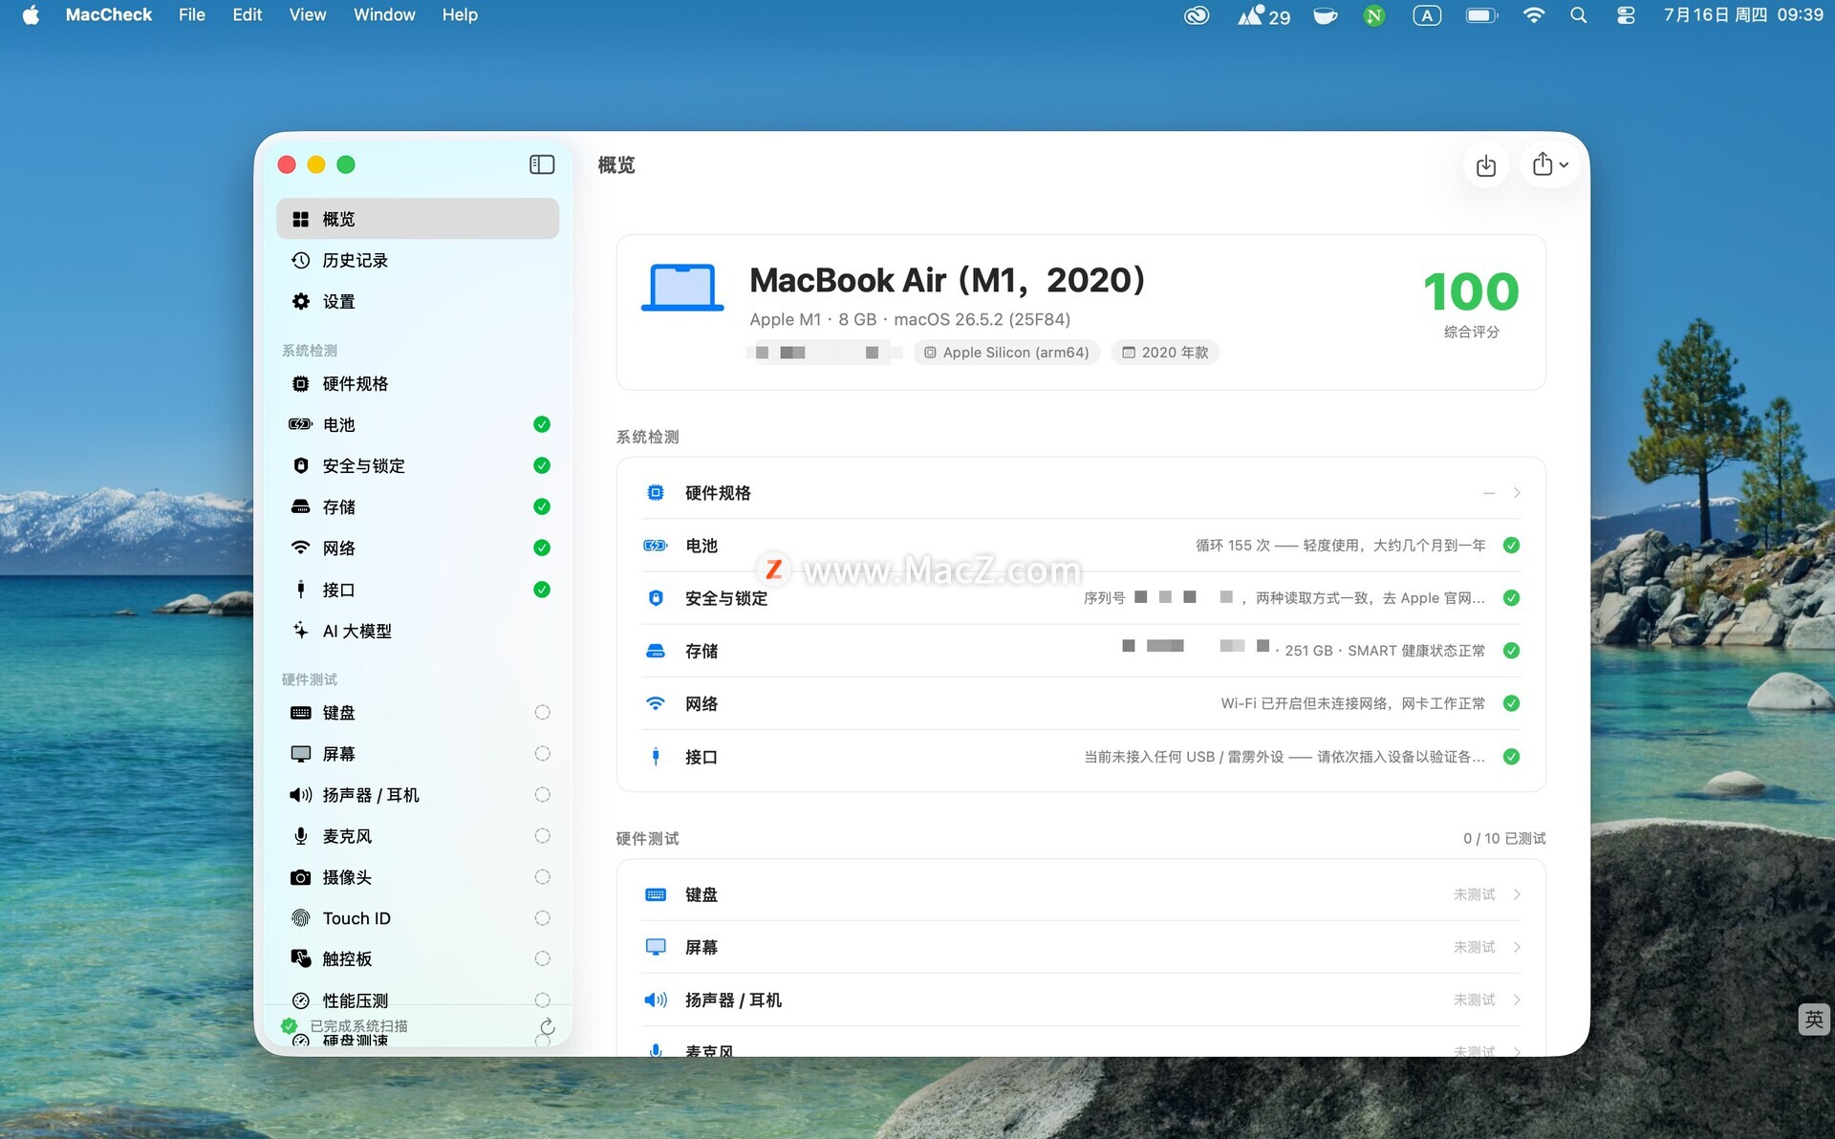Click the 存储 drive icon in sidebar
This screenshot has width=1835, height=1139.
[301, 506]
